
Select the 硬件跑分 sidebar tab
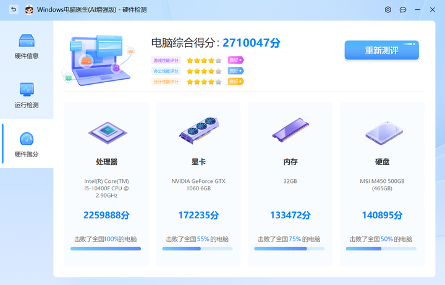coord(27,144)
